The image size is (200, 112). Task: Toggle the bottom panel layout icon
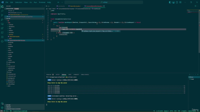click(173, 2)
